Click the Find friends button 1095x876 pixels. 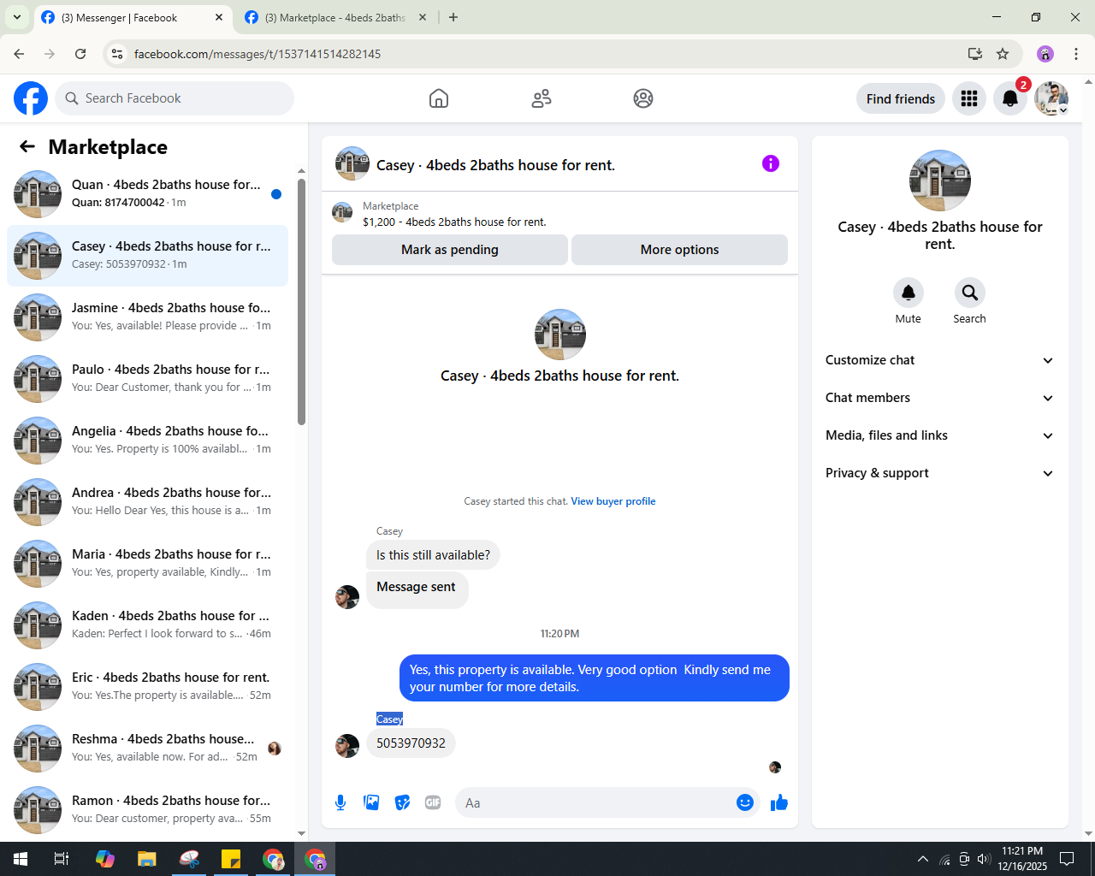(x=901, y=98)
